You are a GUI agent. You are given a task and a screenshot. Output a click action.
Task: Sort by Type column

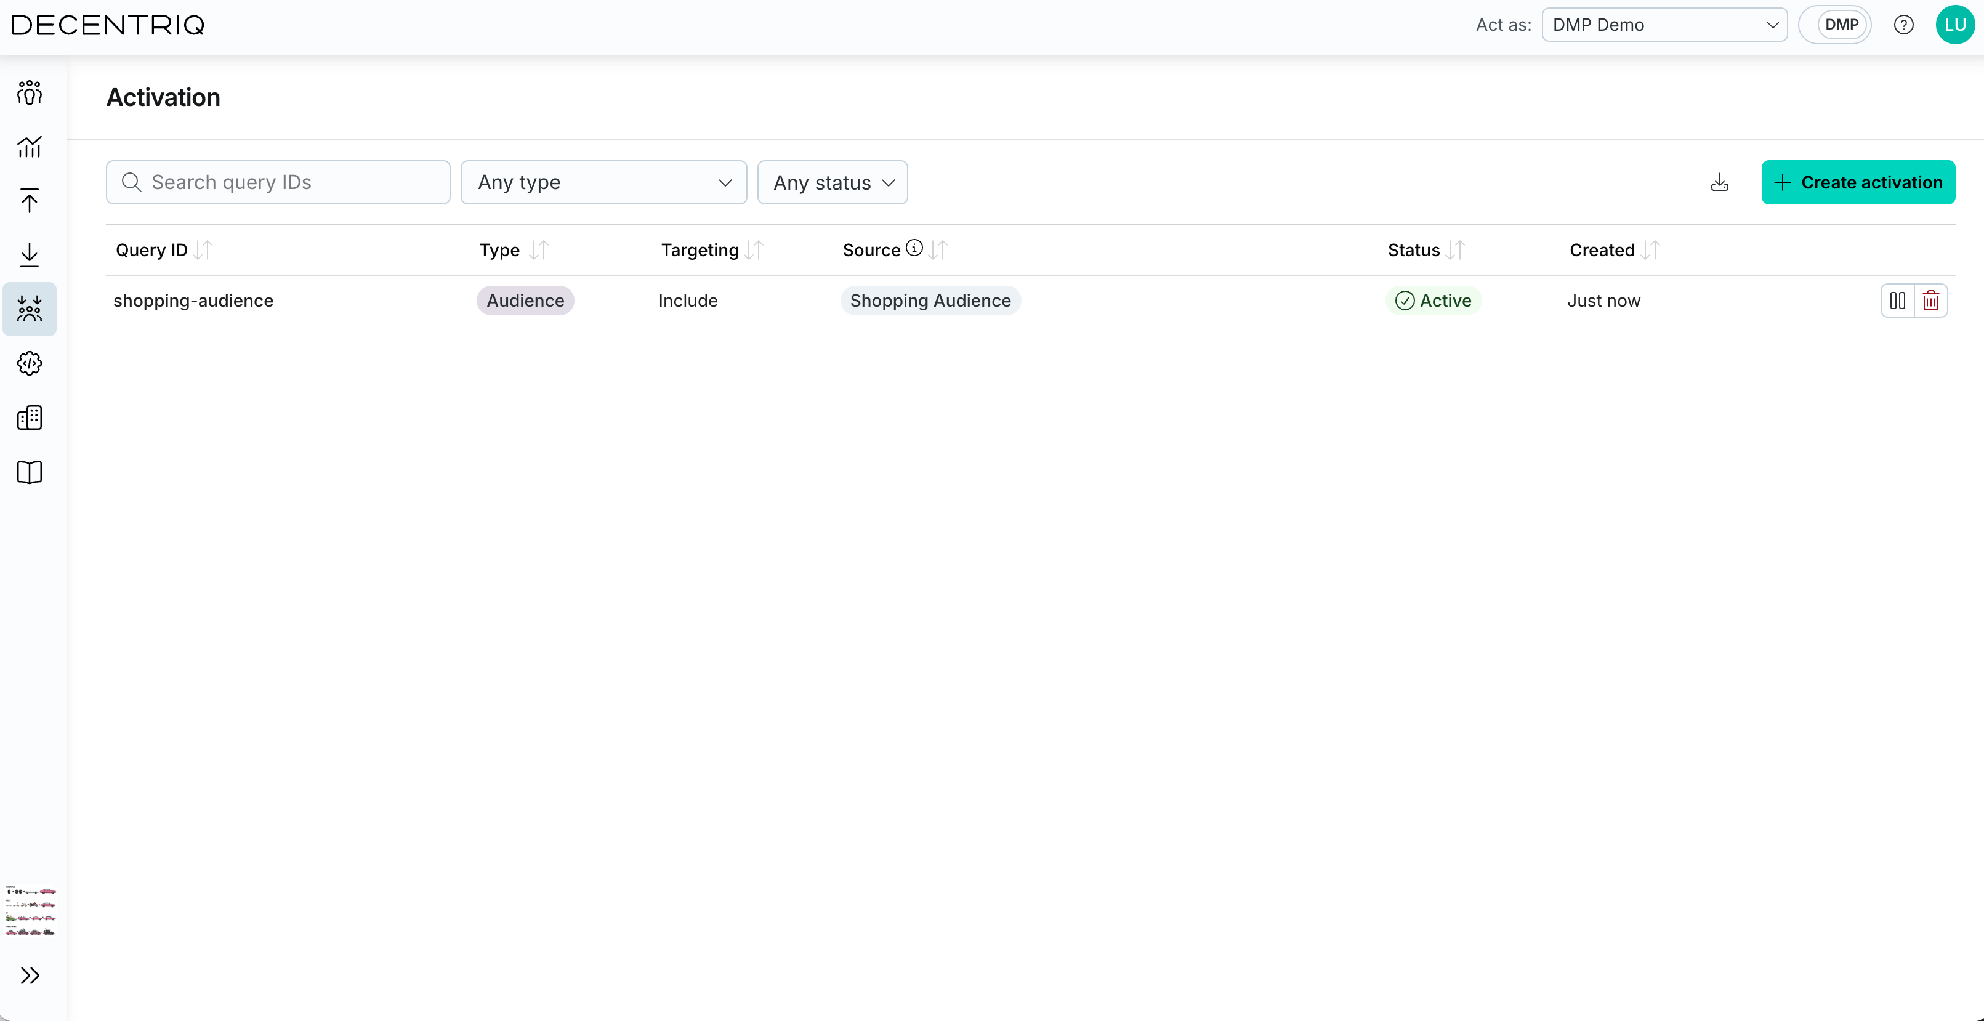point(539,250)
